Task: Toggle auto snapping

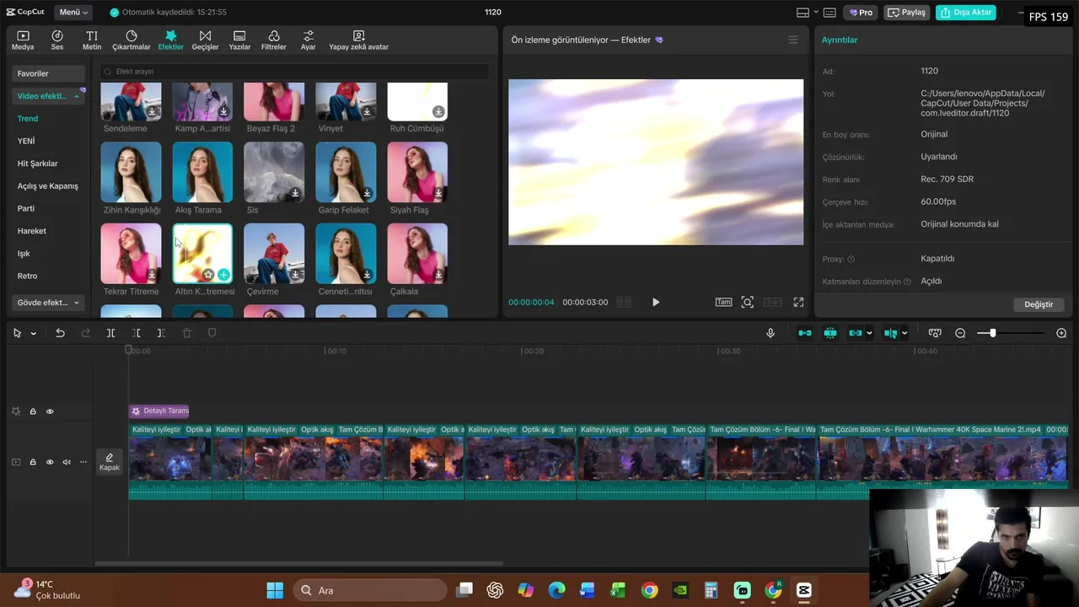Action: click(x=830, y=333)
